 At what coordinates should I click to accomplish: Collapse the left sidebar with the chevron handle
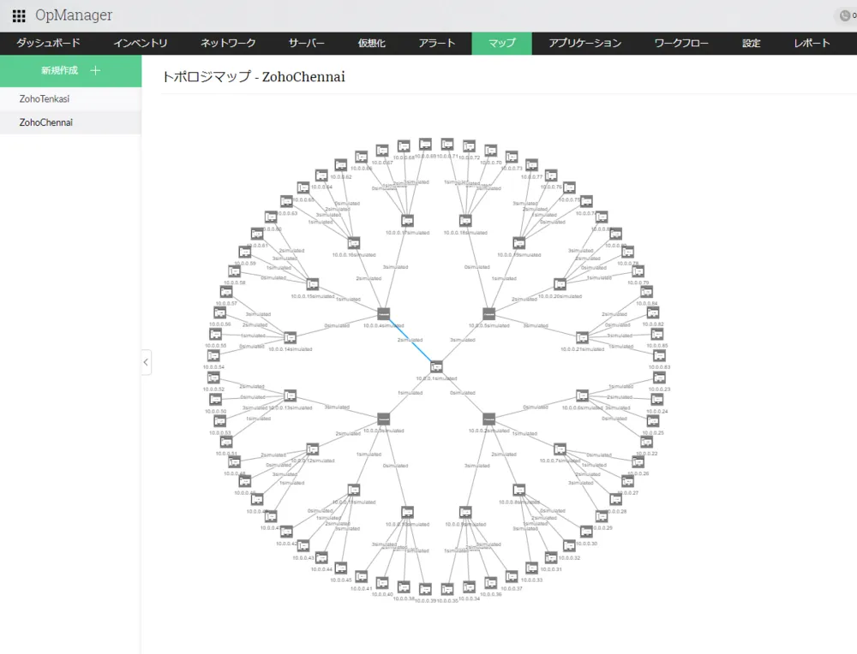146,362
